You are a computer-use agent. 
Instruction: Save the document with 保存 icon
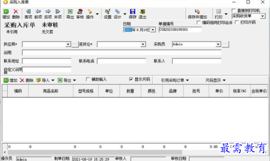coord(133,14)
